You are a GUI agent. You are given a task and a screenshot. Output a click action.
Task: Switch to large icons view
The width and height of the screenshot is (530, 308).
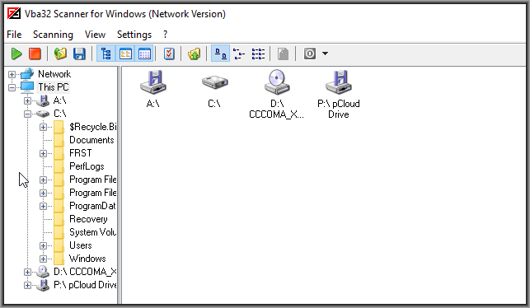click(x=221, y=54)
